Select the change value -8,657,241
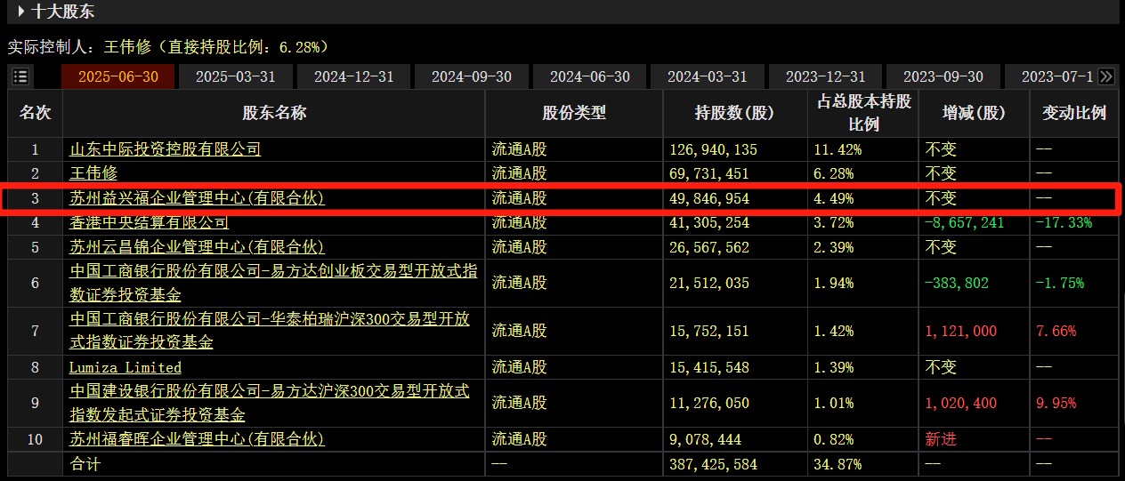This screenshot has height=481, width=1125. click(x=964, y=222)
